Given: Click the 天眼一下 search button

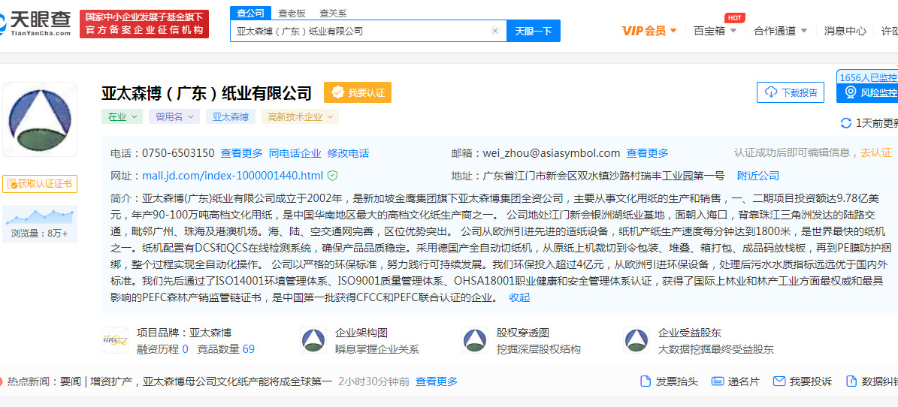Looking at the screenshot, I should (534, 31).
